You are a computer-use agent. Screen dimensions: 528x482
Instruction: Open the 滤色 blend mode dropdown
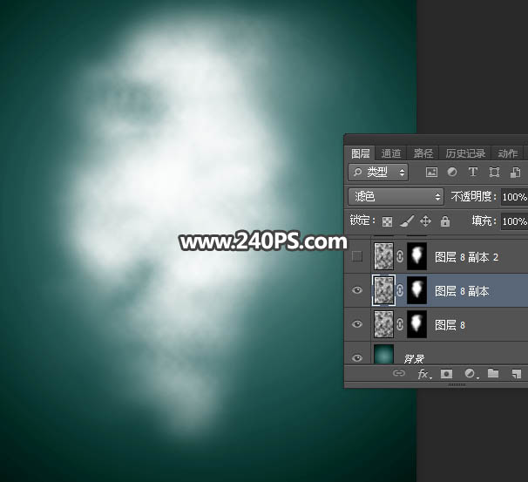tap(396, 196)
